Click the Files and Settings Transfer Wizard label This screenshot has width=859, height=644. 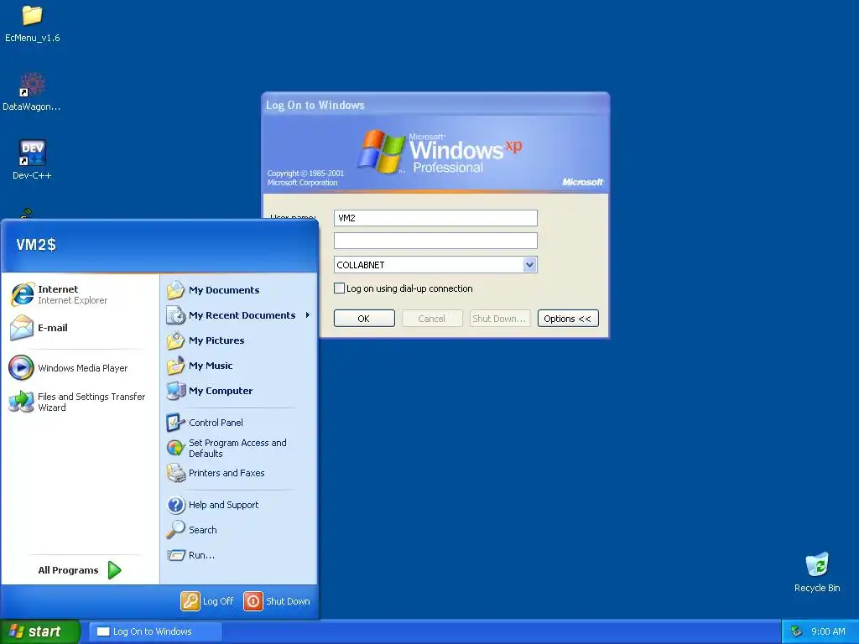coord(91,402)
